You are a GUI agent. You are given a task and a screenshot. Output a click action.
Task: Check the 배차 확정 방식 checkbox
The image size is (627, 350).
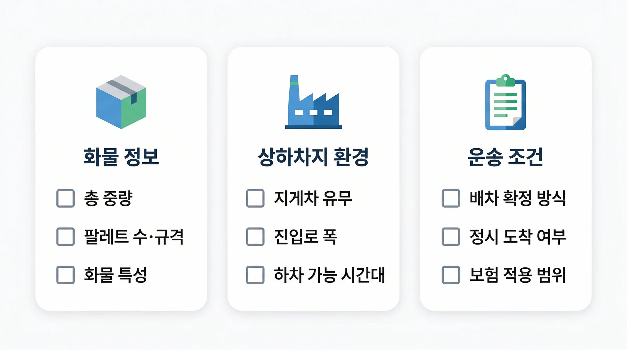pyautogui.click(x=451, y=198)
